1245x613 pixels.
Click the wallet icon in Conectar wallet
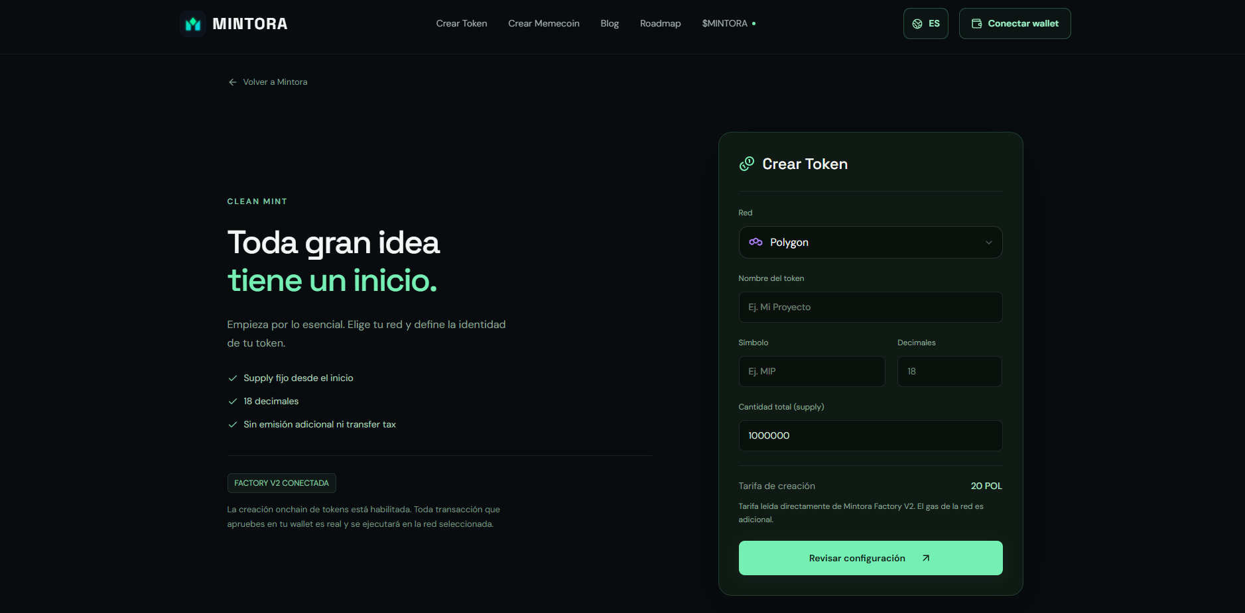coord(976,24)
